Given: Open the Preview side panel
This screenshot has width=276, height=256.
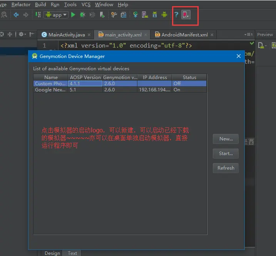Looking at the screenshot, I should (265, 35).
